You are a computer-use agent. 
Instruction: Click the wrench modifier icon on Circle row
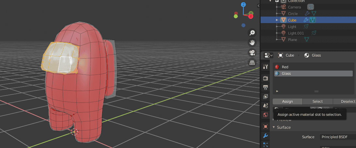[x=307, y=14]
